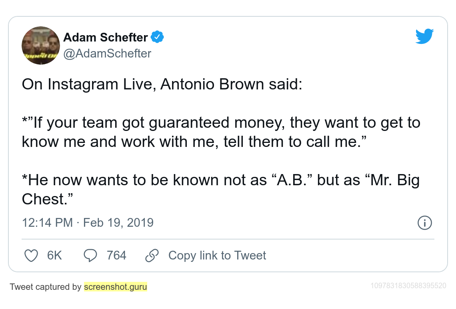456x309 pixels.
Task: Click the Feb 19, 2019 date
Action: pyautogui.click(x=118, y=223)
